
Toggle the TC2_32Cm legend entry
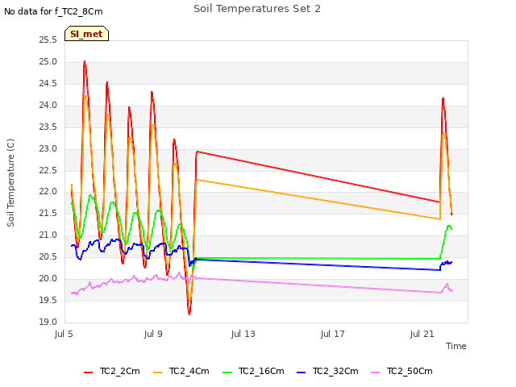pyautogui.click(x=327, y=371)
